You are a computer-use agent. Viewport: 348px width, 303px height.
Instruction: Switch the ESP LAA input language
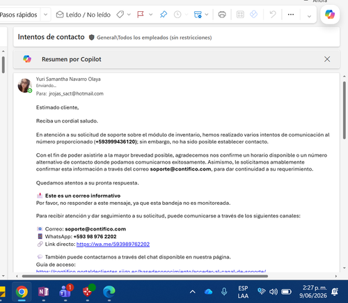click(243, 292)
